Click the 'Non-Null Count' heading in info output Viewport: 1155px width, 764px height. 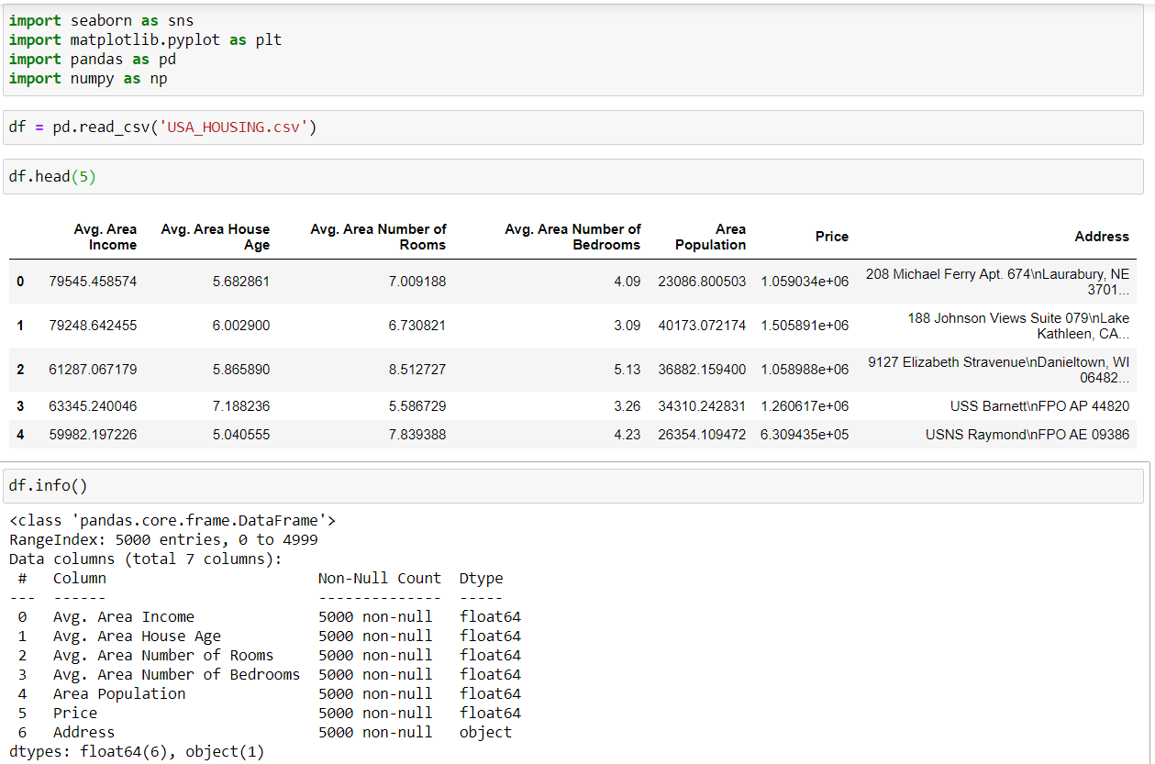(x=380, y=578)
